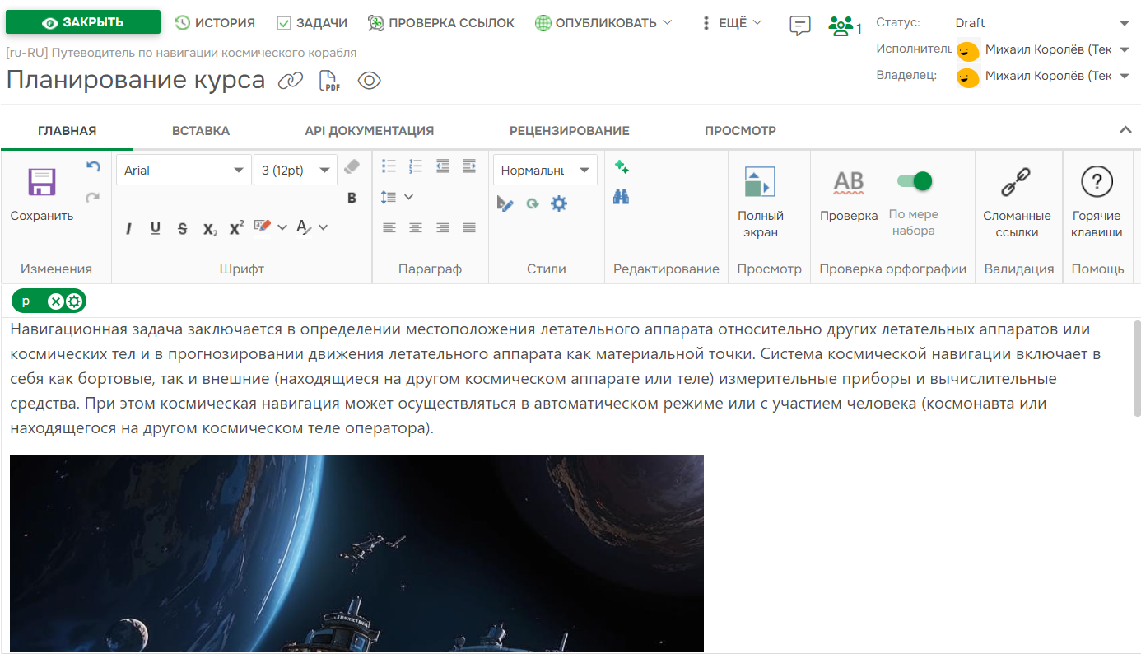
Task: Open the Статус Draft dropdown
Action: 1042,23
